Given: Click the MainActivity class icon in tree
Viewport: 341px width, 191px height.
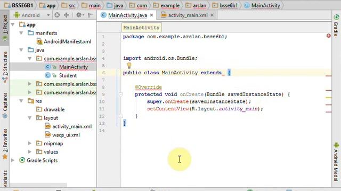Looking at the screenshot, I should click(47, 67).
